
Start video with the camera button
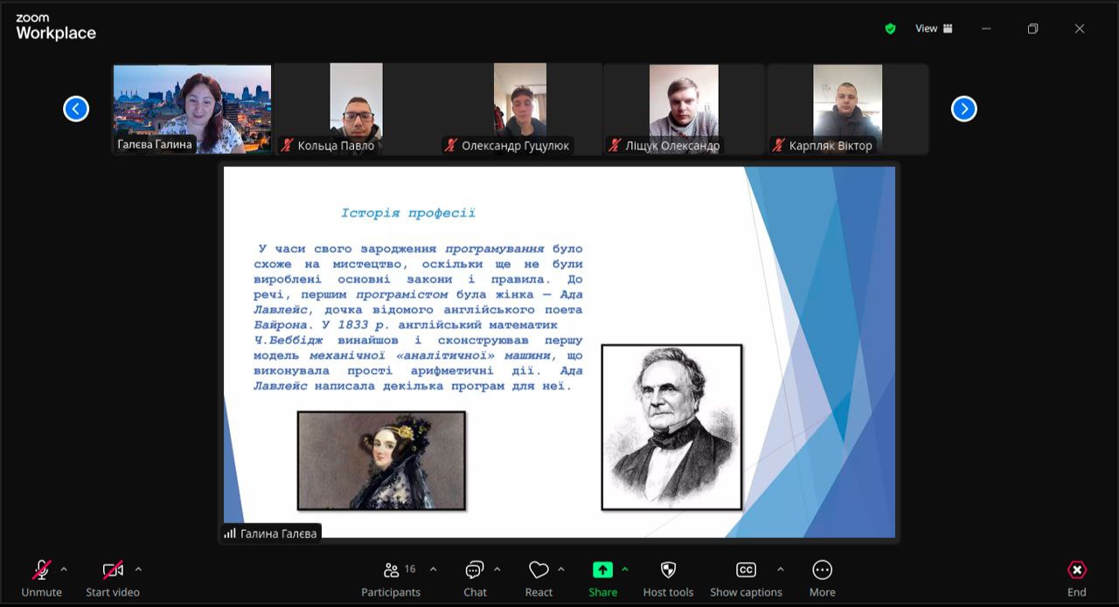[112, 578]
